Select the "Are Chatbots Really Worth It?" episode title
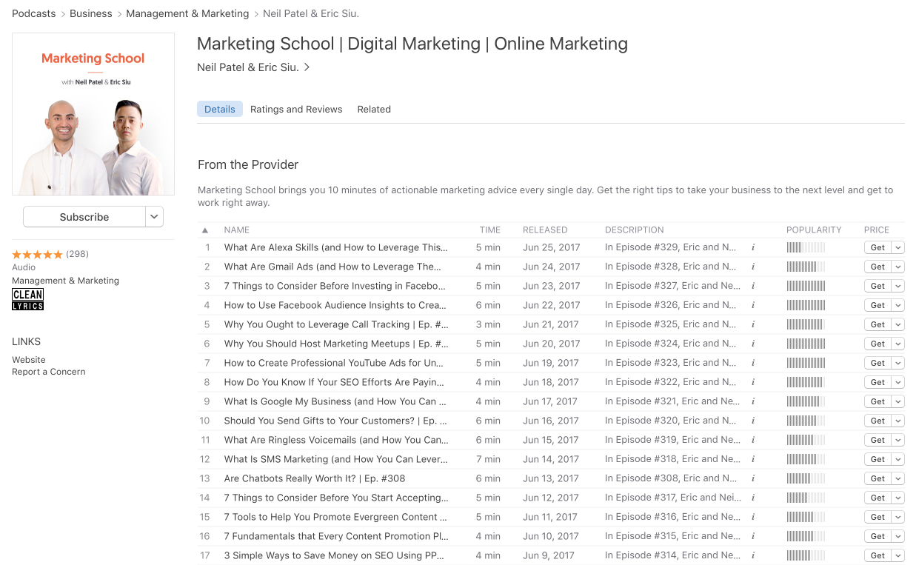This screenshot has width=916, height=565. pos(315,478)
